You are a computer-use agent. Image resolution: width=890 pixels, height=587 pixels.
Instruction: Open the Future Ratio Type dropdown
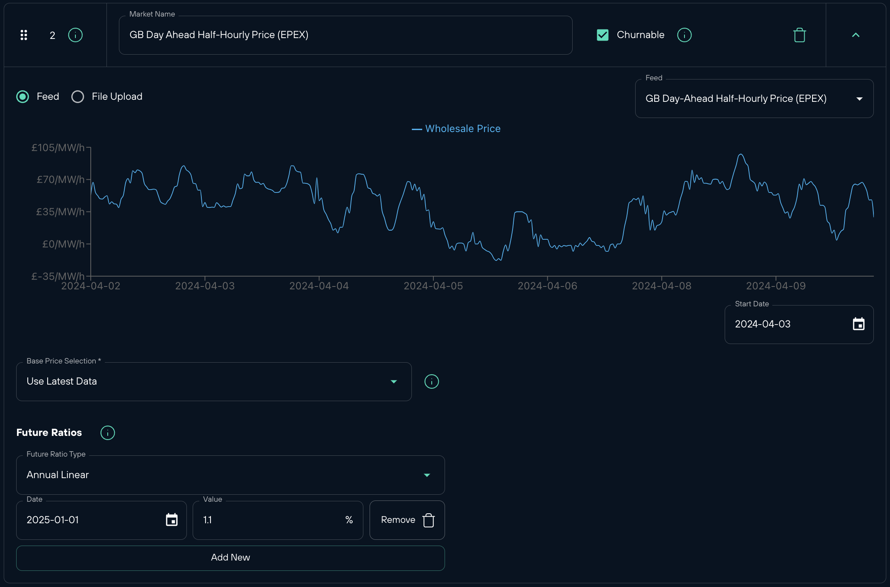427,475
